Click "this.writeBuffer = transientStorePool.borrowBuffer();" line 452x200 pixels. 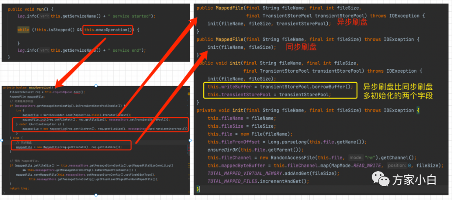[x=280, y=86]
